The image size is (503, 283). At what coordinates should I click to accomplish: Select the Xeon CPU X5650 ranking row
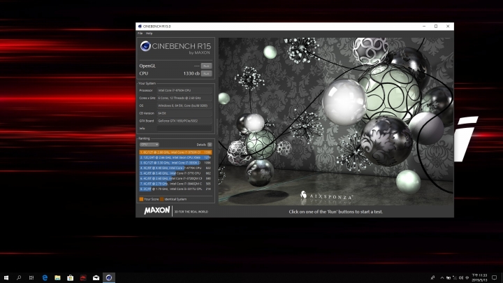pyautogui.click(x=176, y=157)
